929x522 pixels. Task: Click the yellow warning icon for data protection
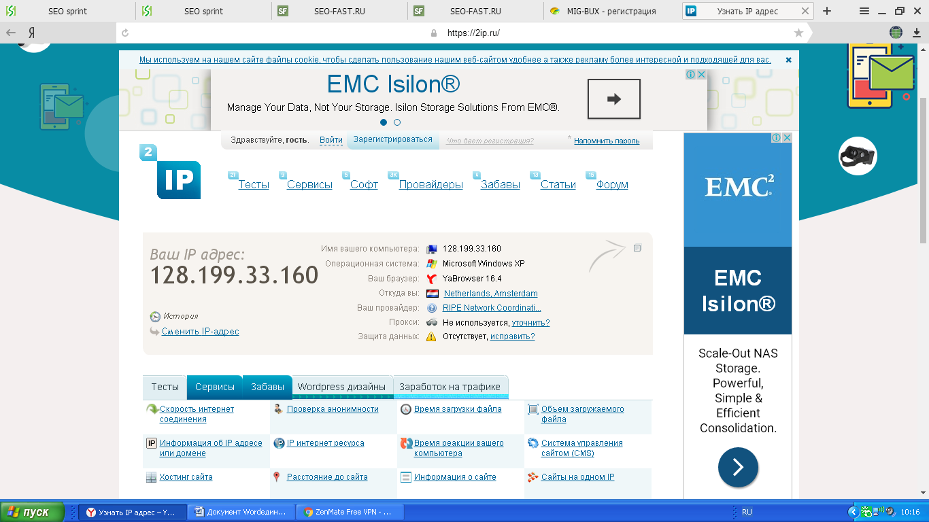431,336
